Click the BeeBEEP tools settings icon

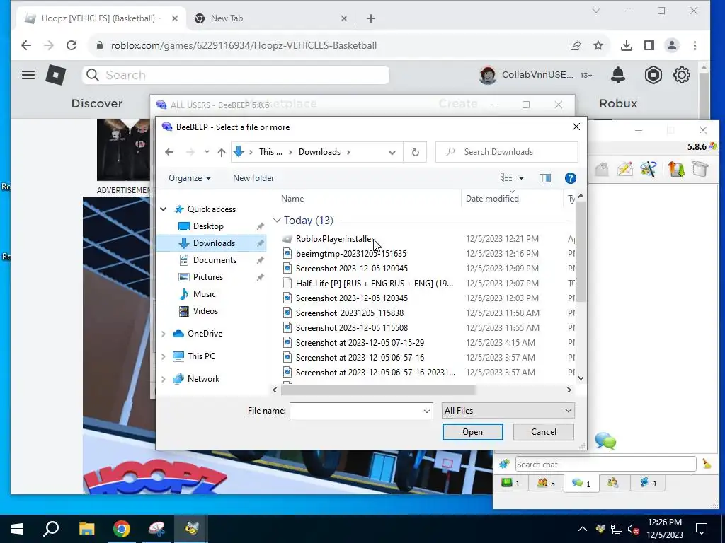[x=649, y=170]
